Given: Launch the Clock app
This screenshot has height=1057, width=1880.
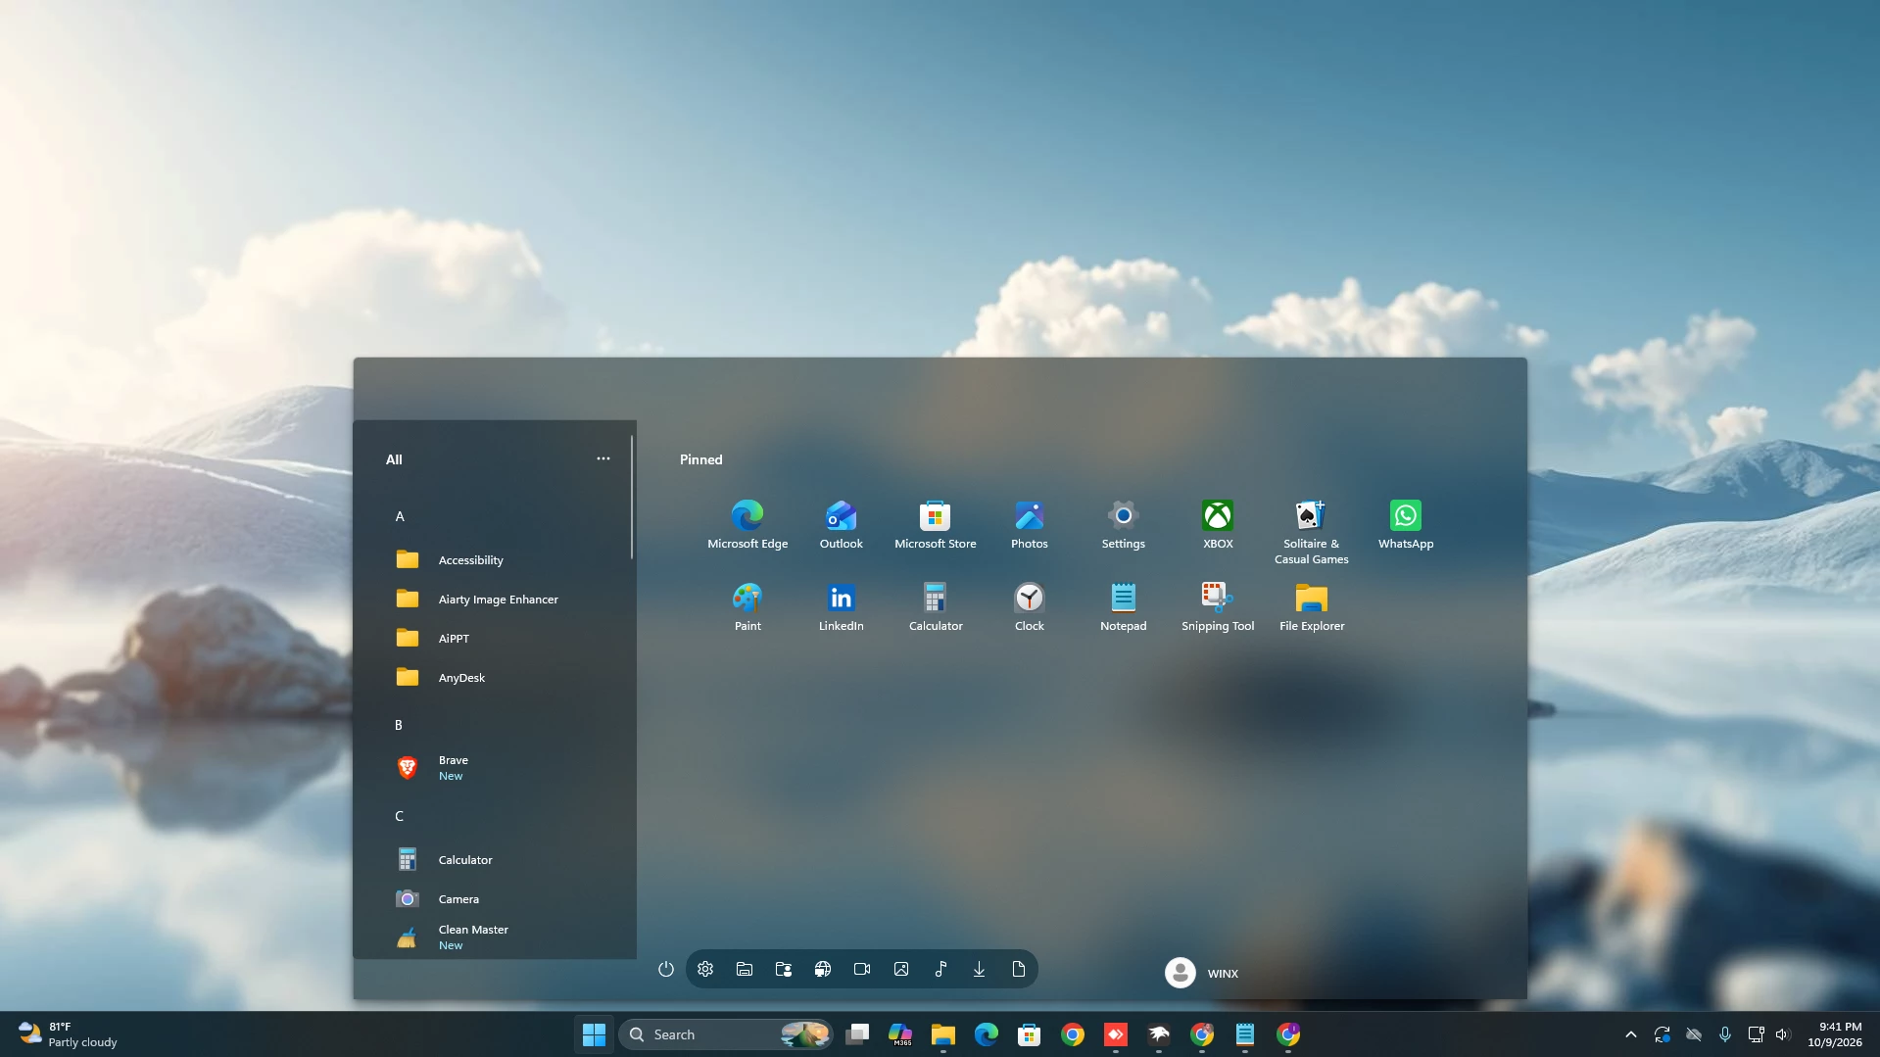Looking at the screenshot, I should pyautogui.click(x=1029, y=607).
